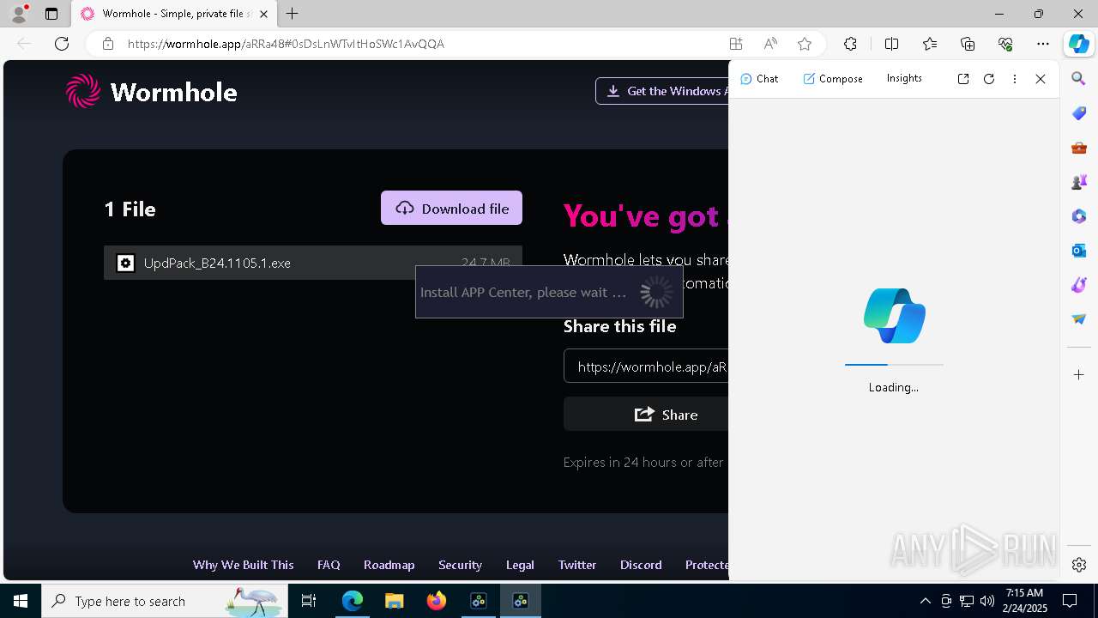
Task: Reload the Wormhole page
Action: coord(62,44)
